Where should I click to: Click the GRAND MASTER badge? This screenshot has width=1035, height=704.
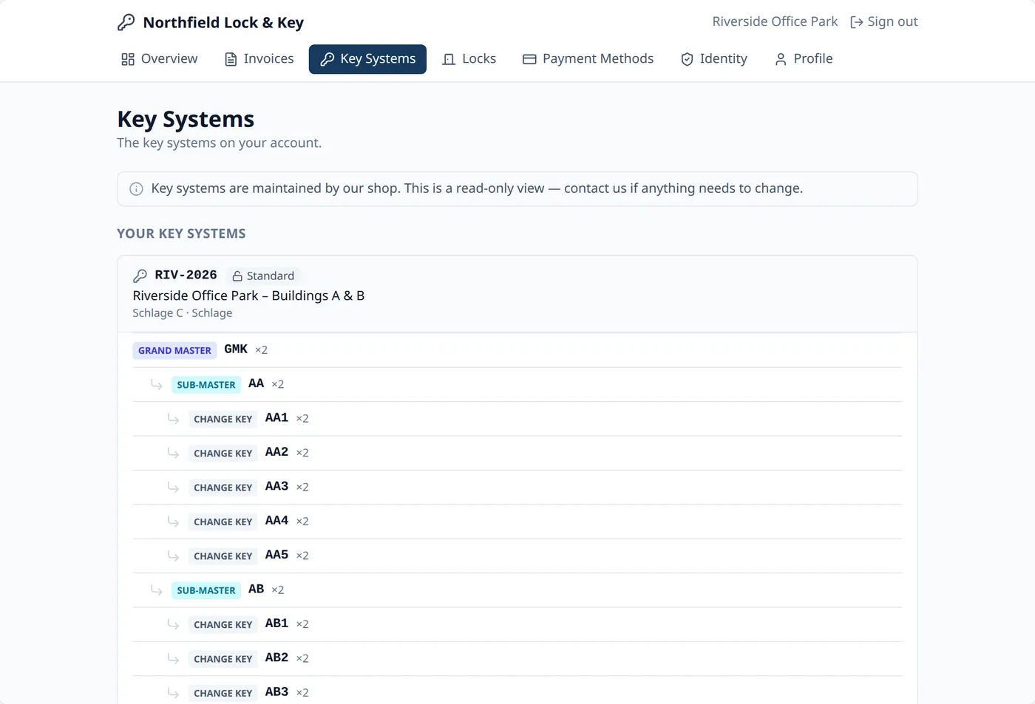[x=174, y=350]
